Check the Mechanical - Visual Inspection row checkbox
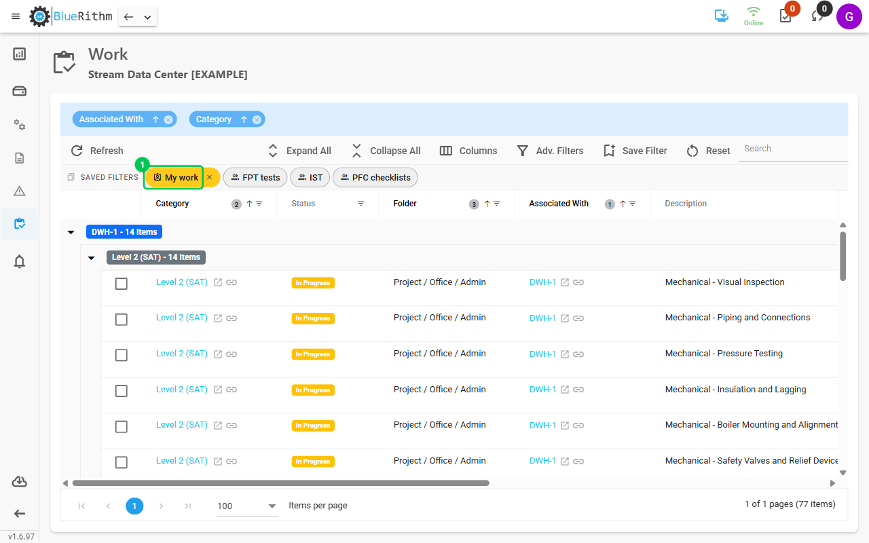The height and width of the screenshot is (543, 869). [122, 284]
